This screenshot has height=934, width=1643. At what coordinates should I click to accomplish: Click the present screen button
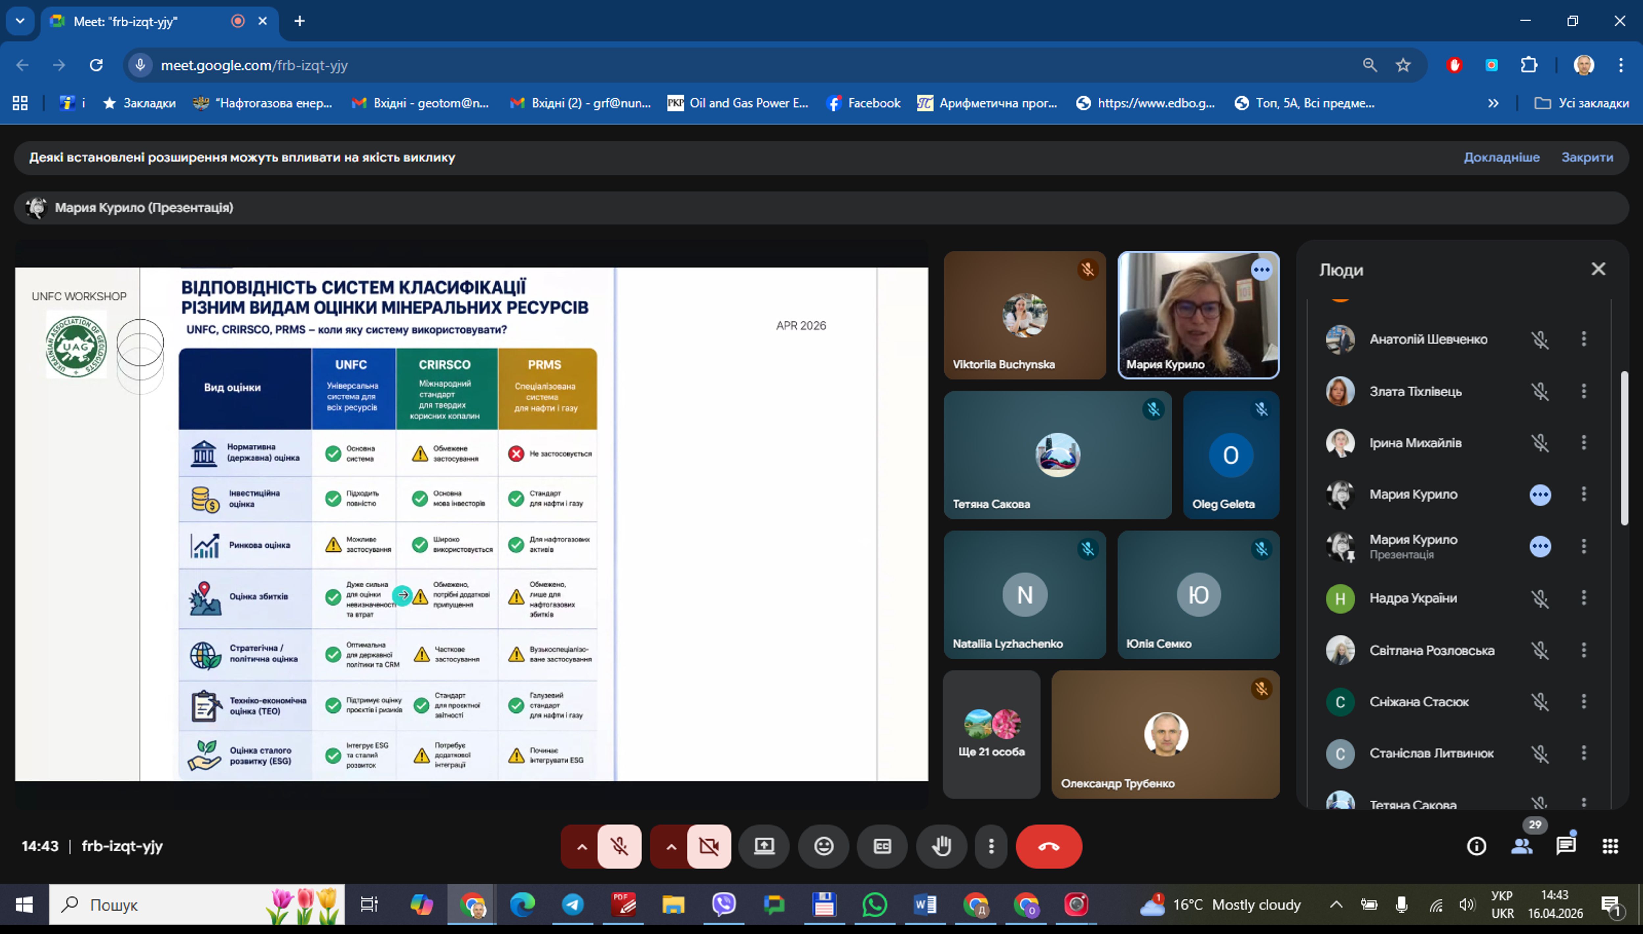pos(764,846)
